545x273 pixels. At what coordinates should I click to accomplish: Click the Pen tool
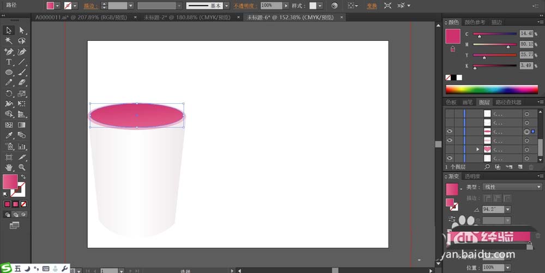tap(9, 52)
